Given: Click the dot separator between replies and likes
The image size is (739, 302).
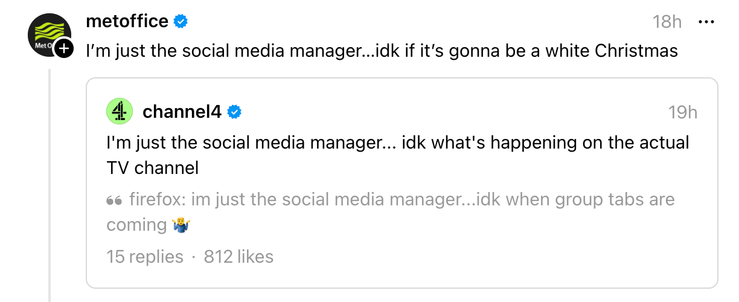Looking at the screenshot, I should (193, 257).
